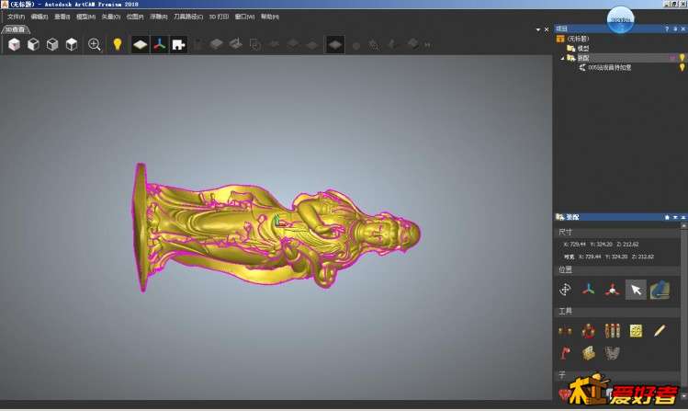The width and height of the screenshot is (688, 411).
Task: Click the gold block tool icon
Action: coord(589,353)
